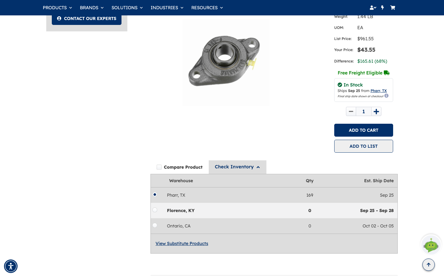This screenshot has width=444, height=277.
Task: Click the ADD TO LIST button
Action: [x=364, y=146]
